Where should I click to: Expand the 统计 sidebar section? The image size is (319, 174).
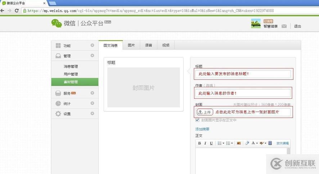93,103
